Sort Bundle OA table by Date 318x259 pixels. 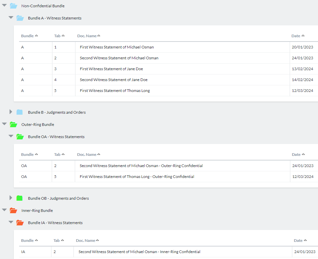click(298, 155)
